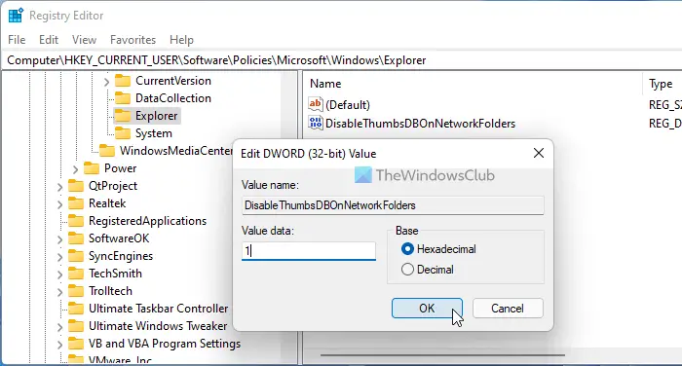The image size is (682, 366).
Task: Confirm the DWORD value with OK
Action: tap(427, 309)
